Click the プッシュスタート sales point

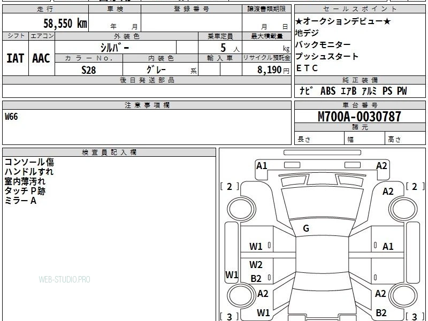point(327,56)
